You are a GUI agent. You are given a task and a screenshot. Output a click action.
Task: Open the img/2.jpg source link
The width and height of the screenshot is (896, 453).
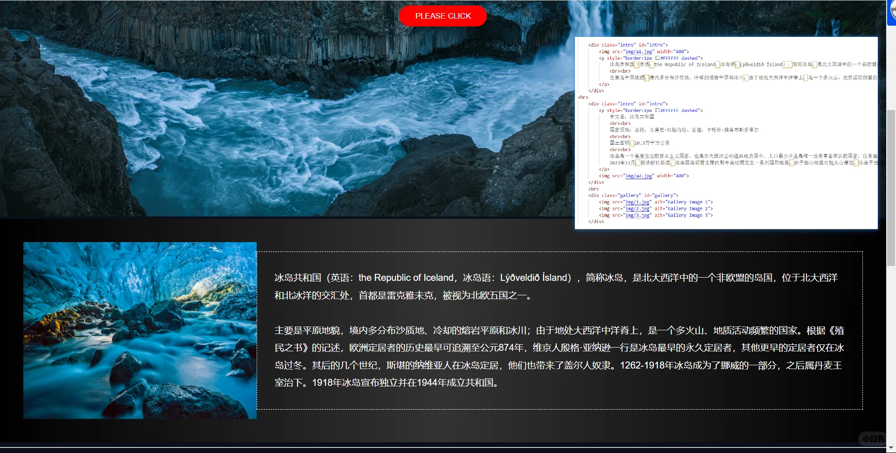(637, 209)
